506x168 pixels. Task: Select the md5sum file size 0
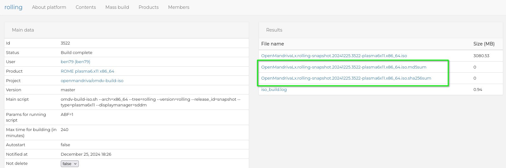click(475, 67)
